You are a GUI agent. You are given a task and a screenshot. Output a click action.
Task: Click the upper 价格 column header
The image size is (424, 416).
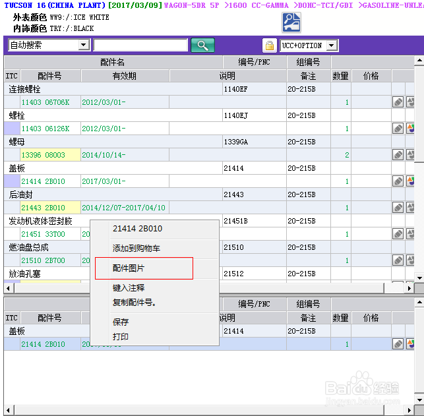(x=371, y=76)
